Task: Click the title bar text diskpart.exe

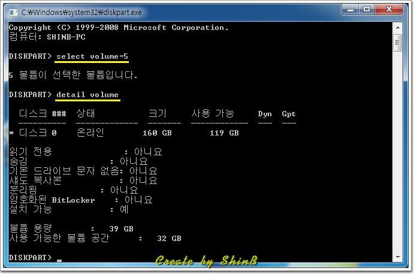Action: [81, 13]
